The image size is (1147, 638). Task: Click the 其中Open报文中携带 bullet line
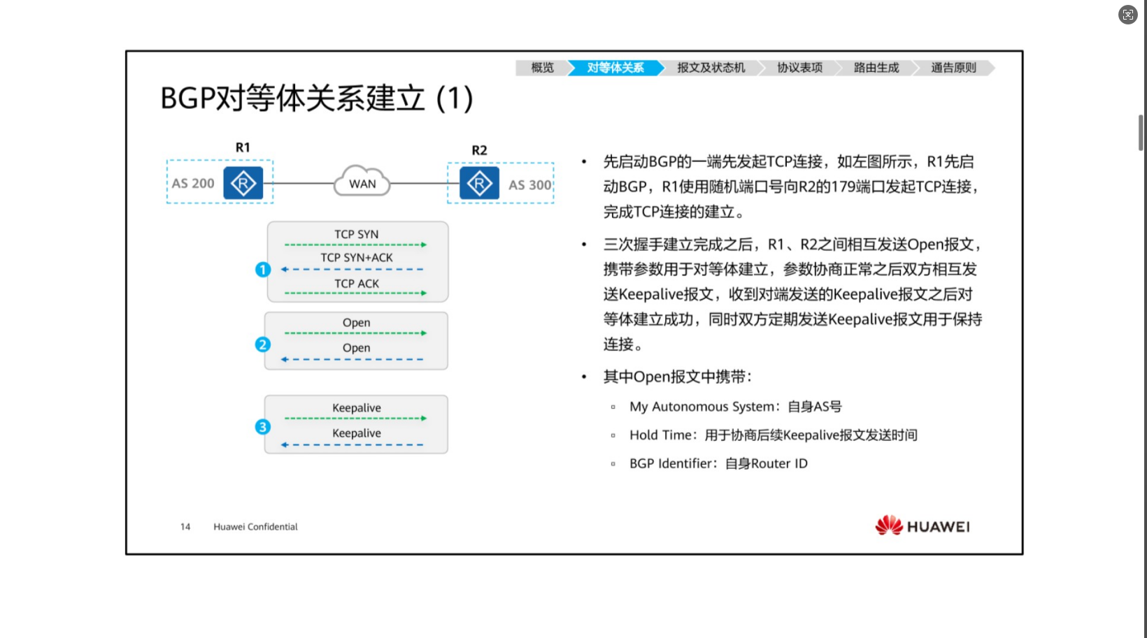tap(677, 377)
